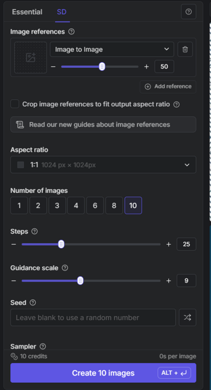
Task: Open the Image to Image dropdown
Action: (112, 50)
